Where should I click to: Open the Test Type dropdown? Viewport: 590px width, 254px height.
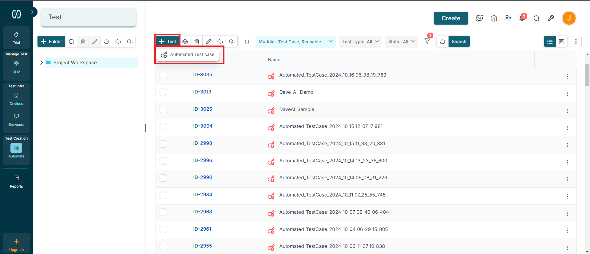click(x=361, y=42)
